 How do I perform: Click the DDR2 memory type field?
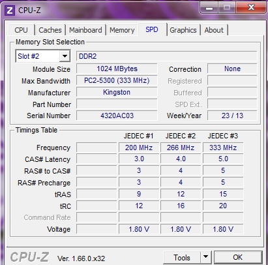tap(166, 56)
